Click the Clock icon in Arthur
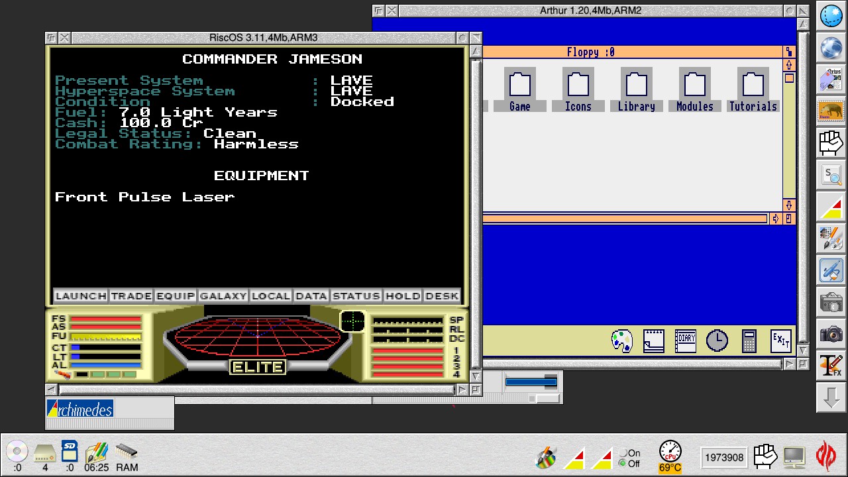The width and height of the screenshot is (848, 477). pyautogui.click(x=717, y=341)
